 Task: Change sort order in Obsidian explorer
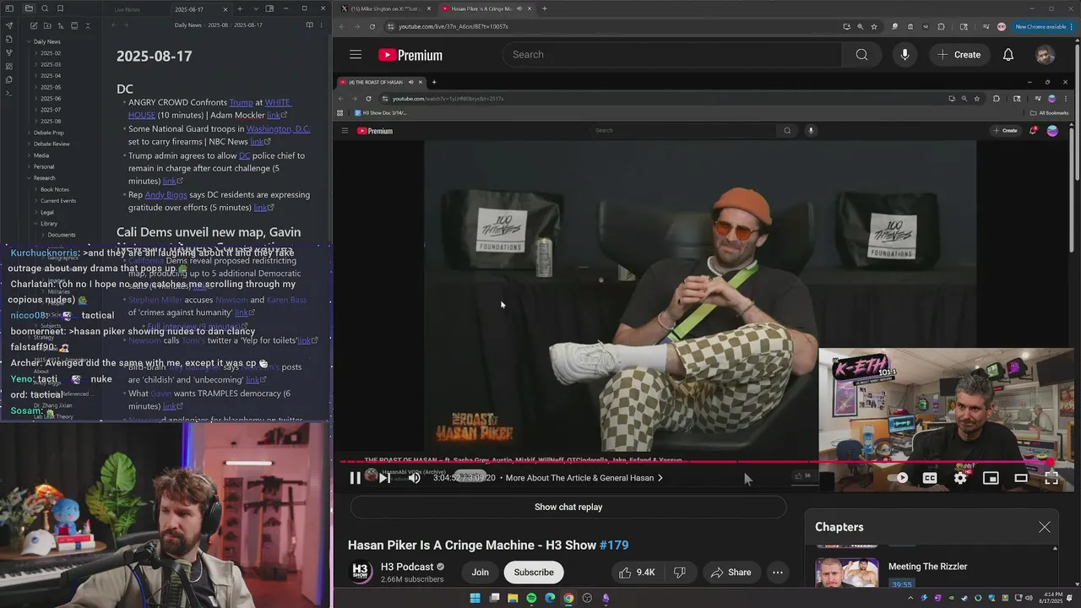[60, 26]
